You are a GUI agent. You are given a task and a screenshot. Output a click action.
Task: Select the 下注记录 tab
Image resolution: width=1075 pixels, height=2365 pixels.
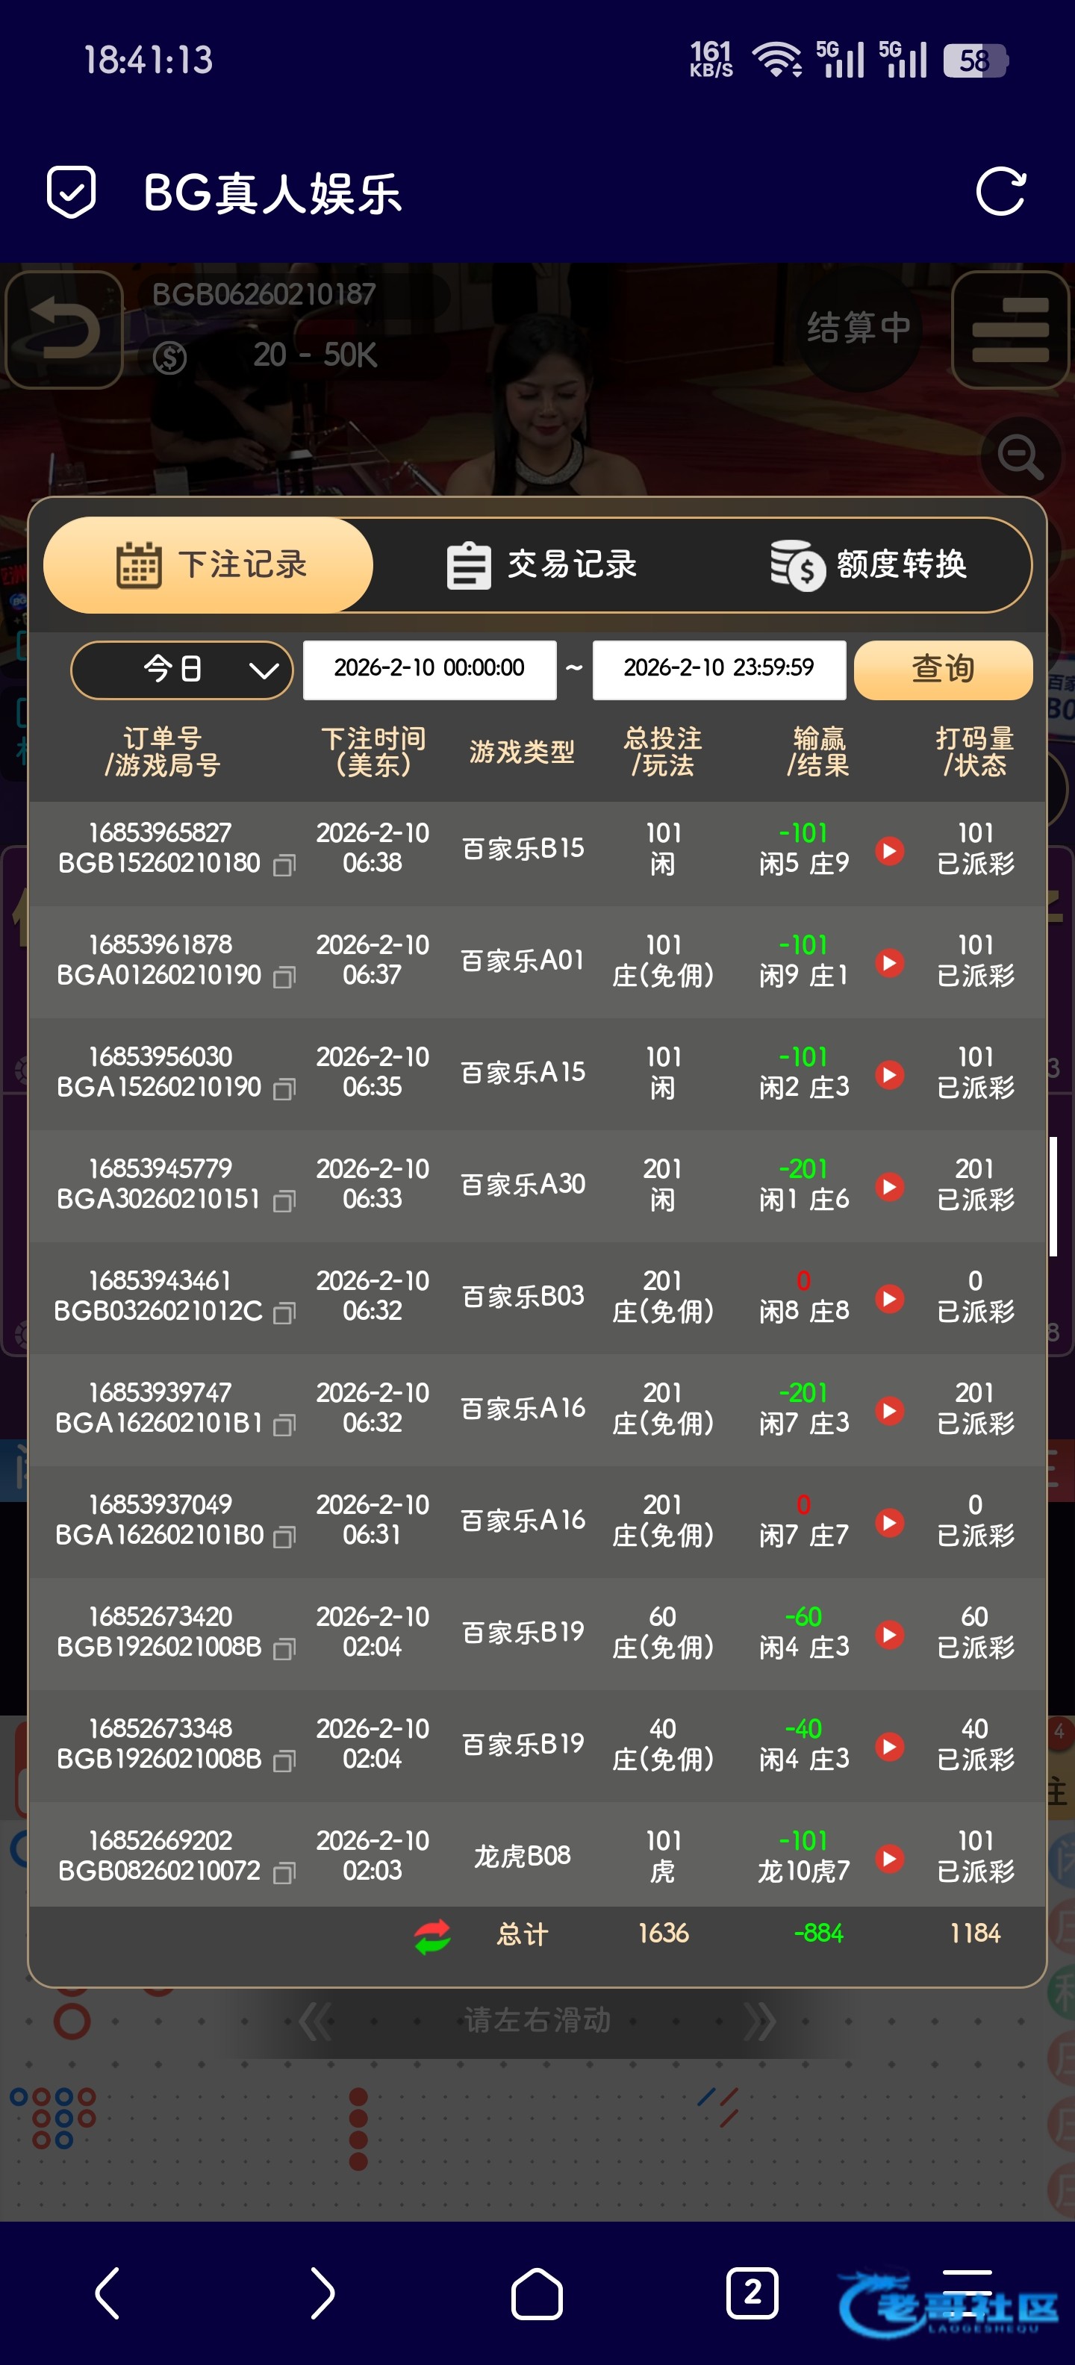coord(209,564)
